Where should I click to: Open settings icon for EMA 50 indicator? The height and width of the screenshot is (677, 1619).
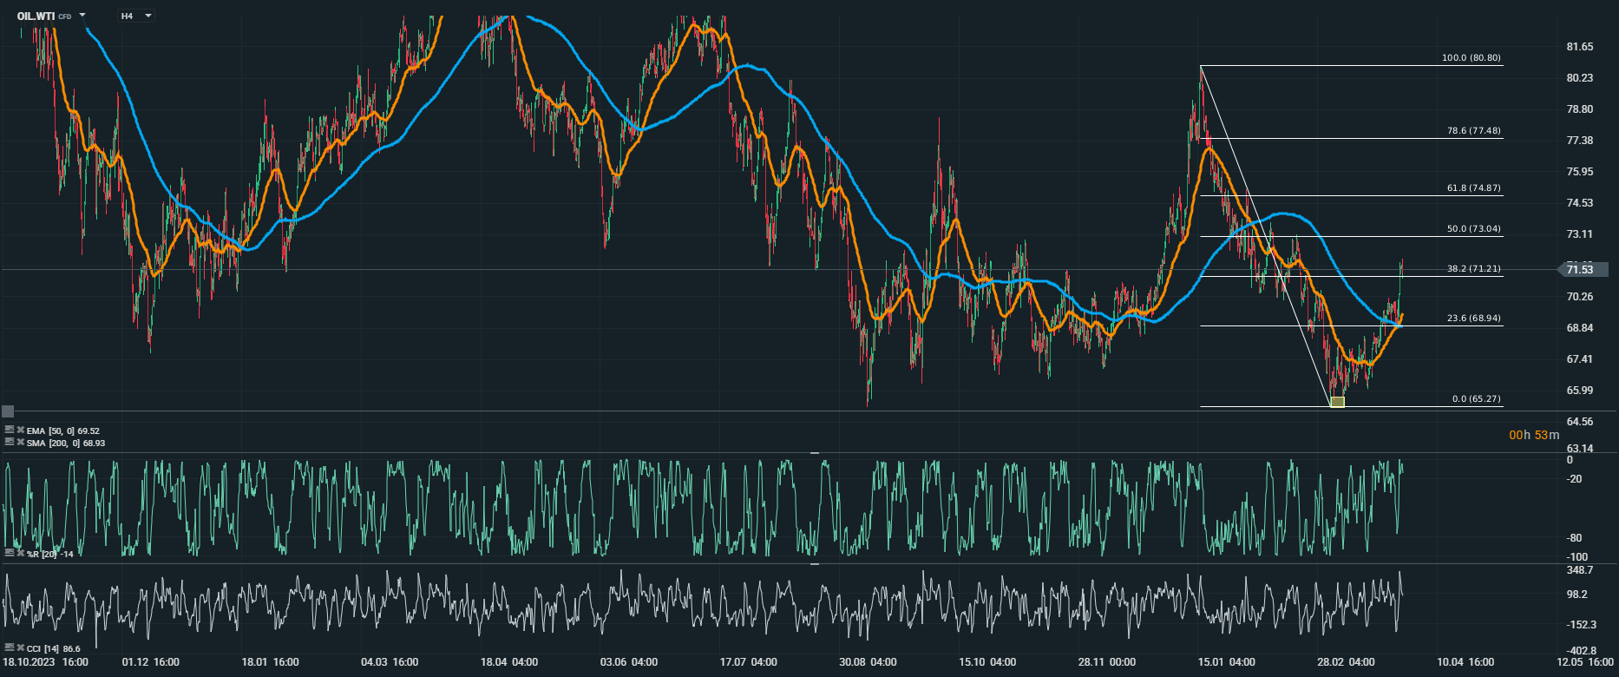pyautogui.click(x=10, y=431)
